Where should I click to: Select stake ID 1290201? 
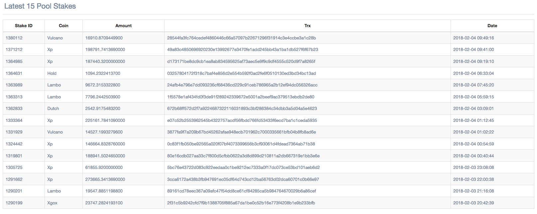[14, 191]
